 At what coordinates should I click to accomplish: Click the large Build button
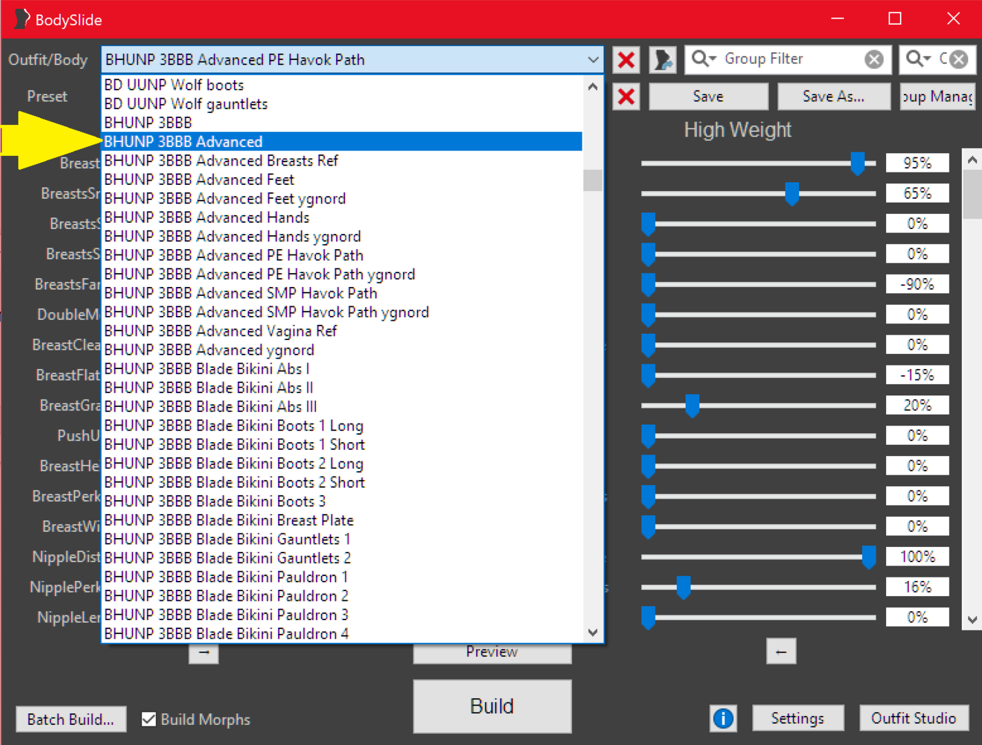492,706
